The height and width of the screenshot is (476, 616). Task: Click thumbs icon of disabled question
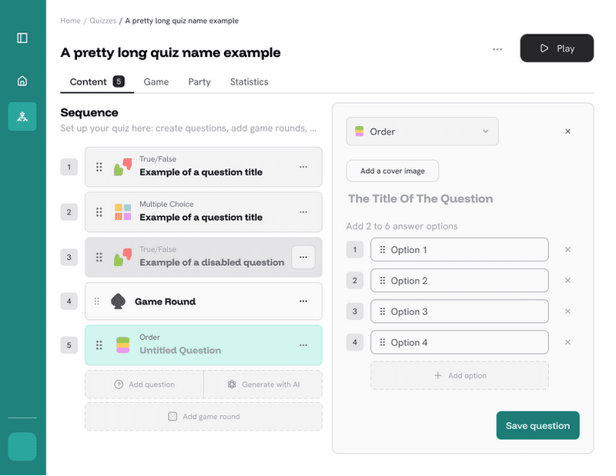[x=122, y=257]
